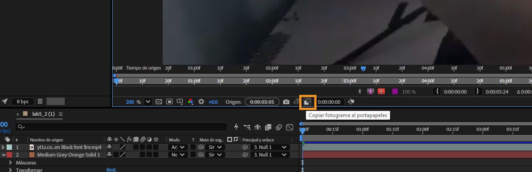The width and height of the screenshot is (532, 172).
Task: Open the lab5_2 (1) panel menu icon
Action: pos(61,114)
